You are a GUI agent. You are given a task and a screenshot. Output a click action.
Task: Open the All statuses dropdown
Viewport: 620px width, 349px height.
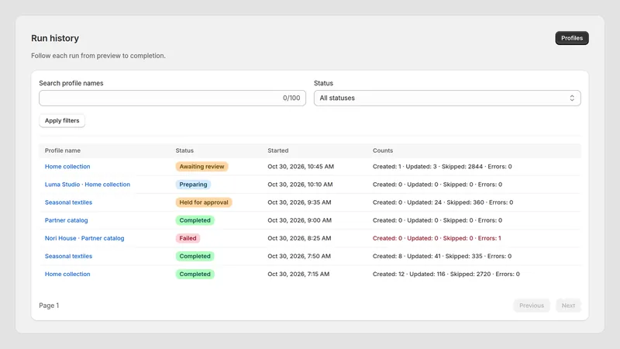tap(447, 98)
